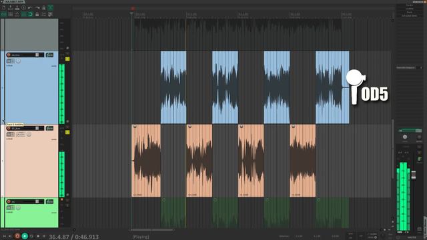Toggle the green item grouping toolbar button

point(4,14)
